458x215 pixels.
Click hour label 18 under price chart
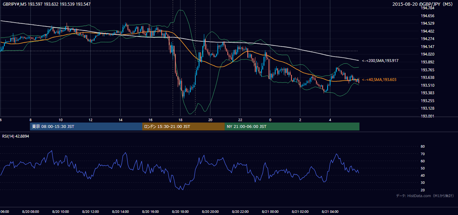180,120
